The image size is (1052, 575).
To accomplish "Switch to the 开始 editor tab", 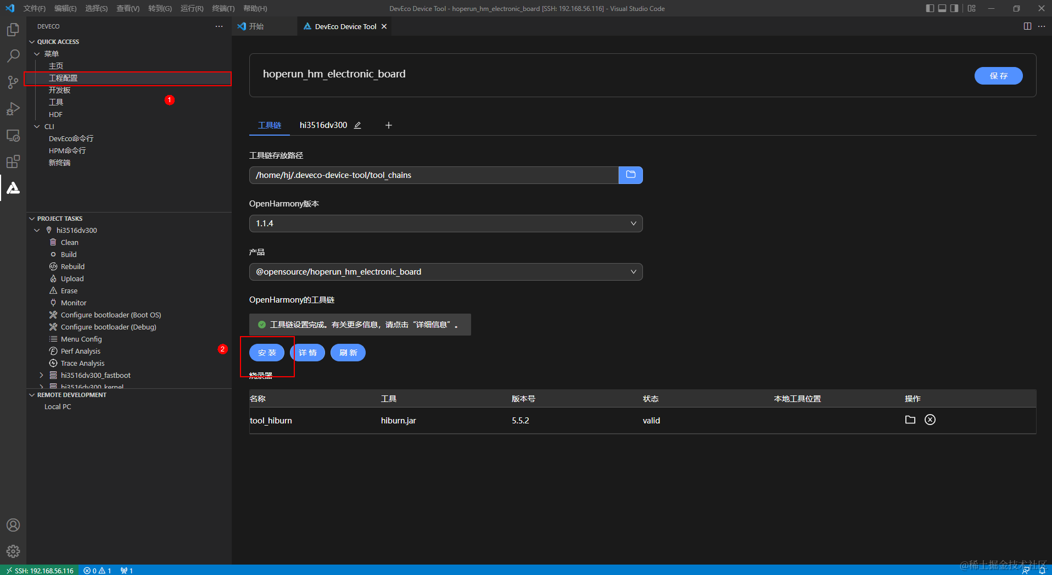I will coord(265,26).
